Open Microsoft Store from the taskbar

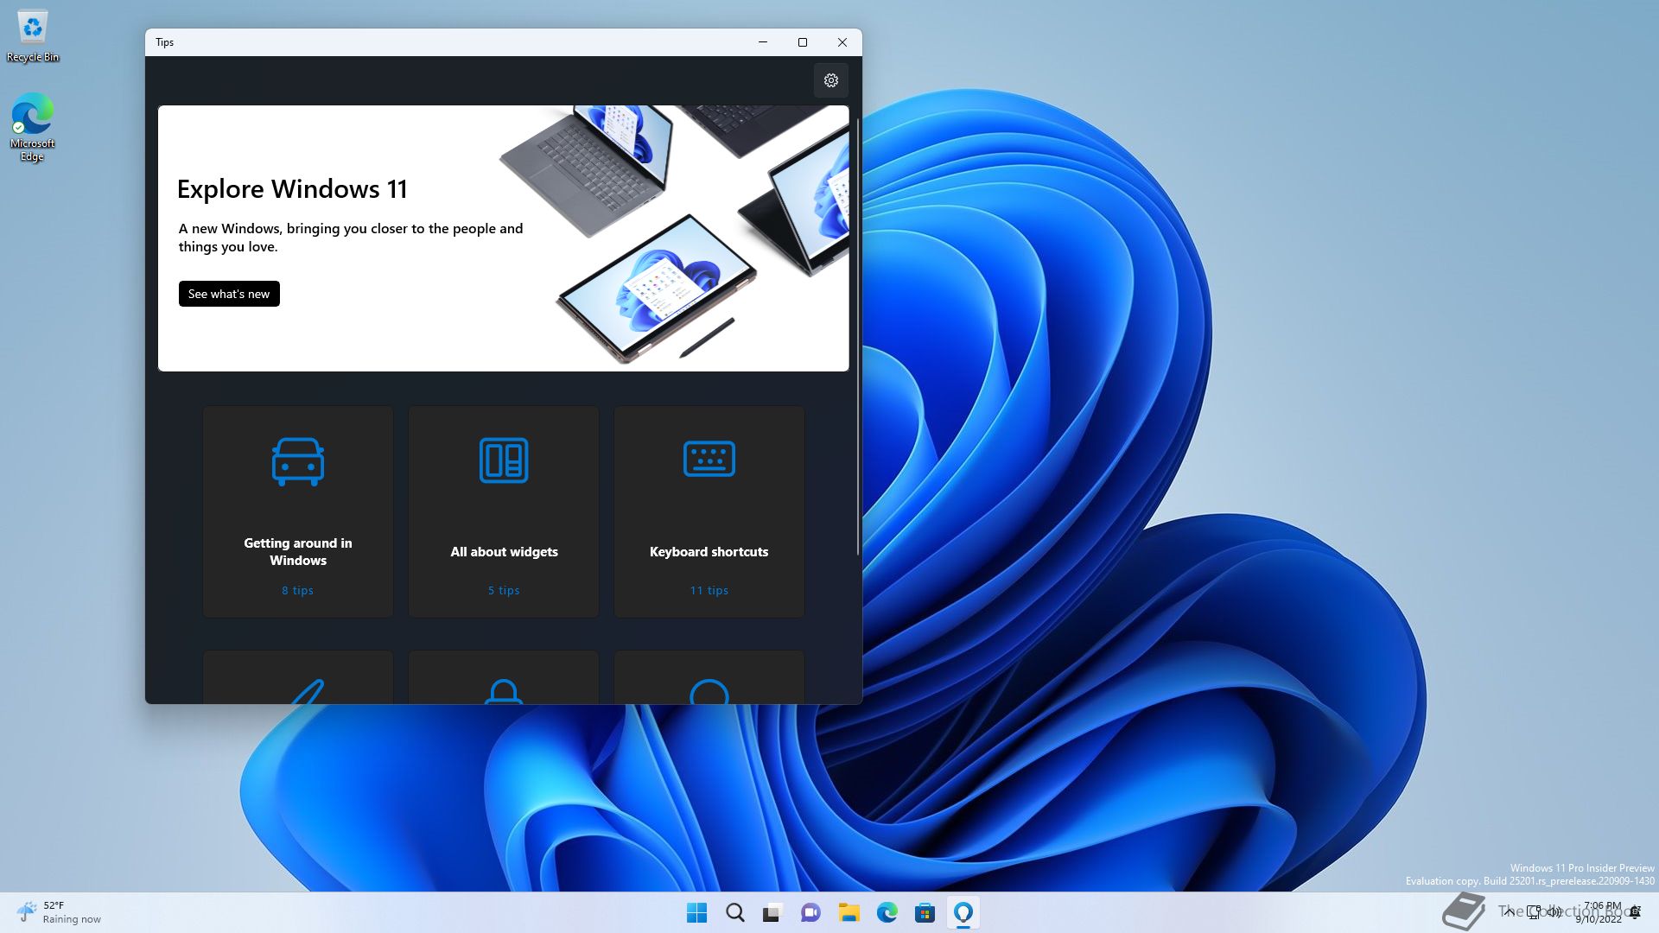click(925, 912)
